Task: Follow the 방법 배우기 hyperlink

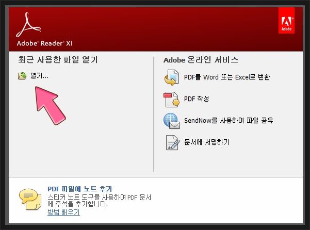Action: (63, 212)
